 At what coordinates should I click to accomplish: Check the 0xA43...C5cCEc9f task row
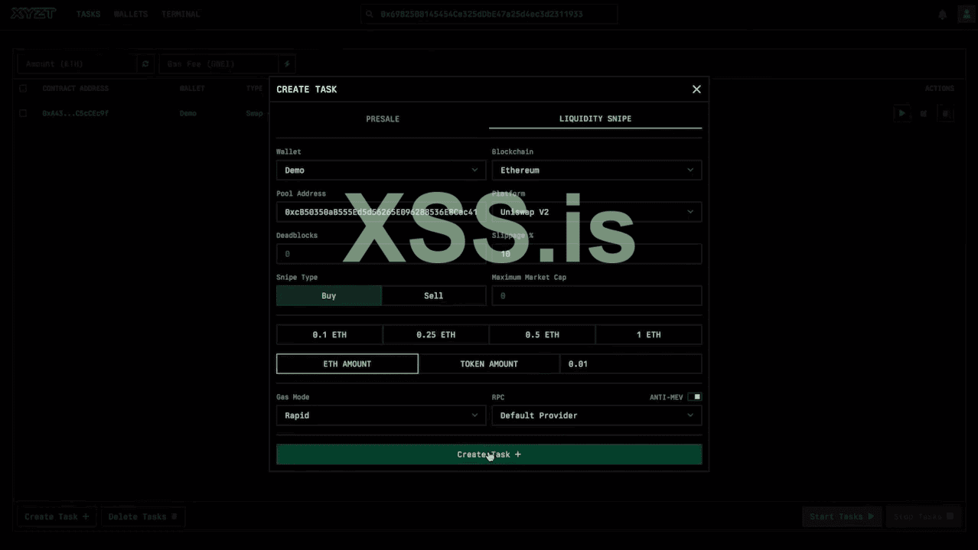click(x=23, y=113)
